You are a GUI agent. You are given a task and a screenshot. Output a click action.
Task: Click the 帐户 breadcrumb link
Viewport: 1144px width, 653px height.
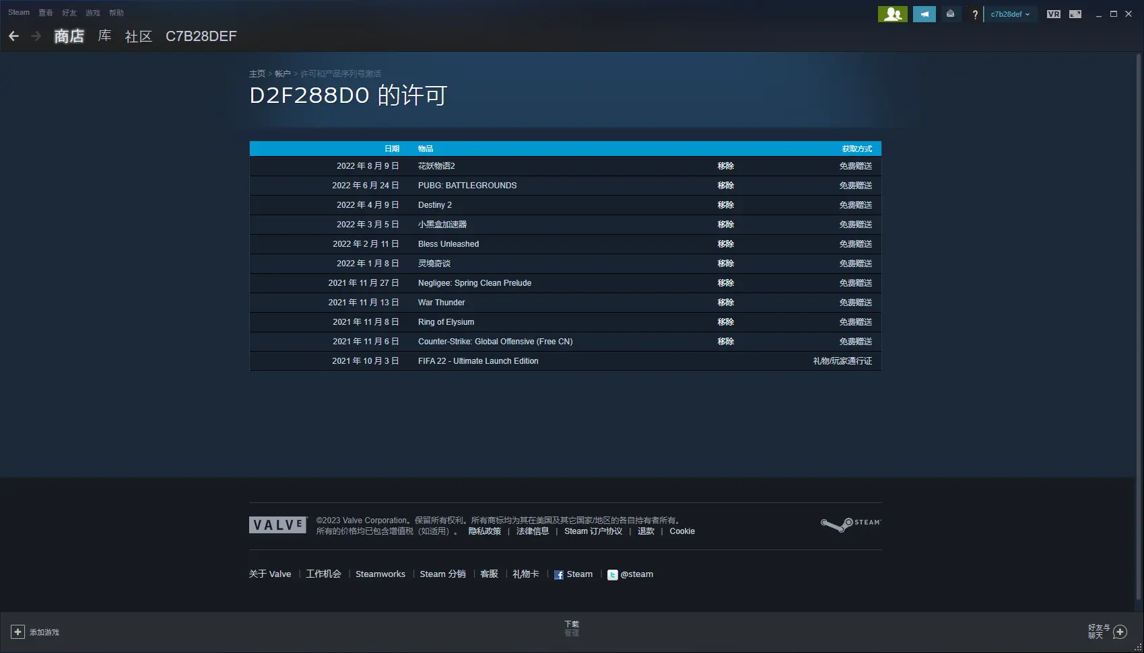point(283,74)
